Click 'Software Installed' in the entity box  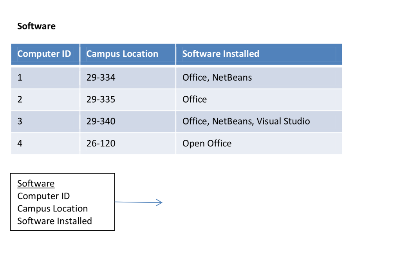[54, 221]
